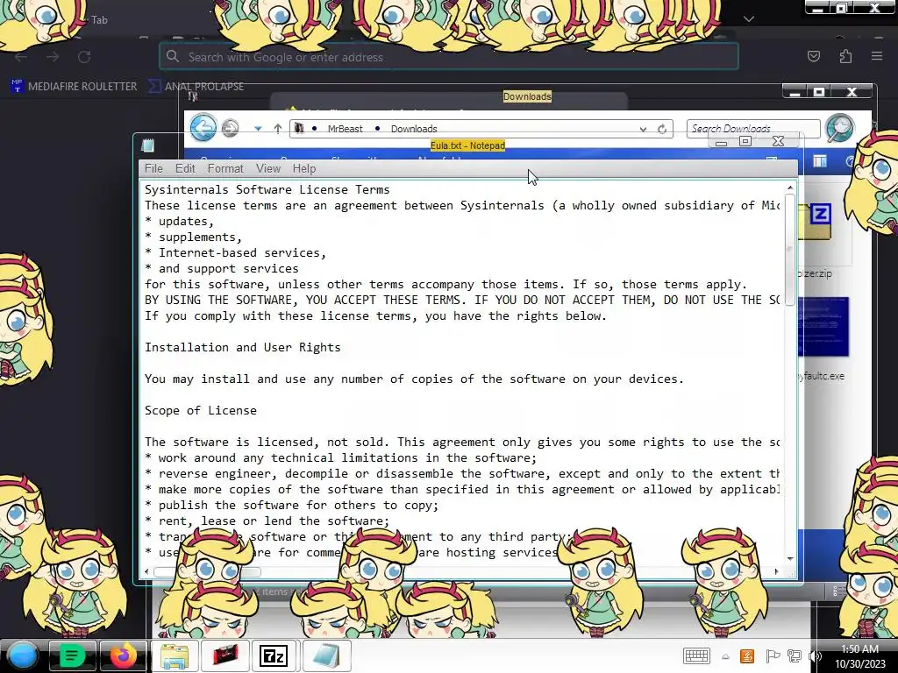Image resolution: width=898 pixels, height=673 pixels.
Task: Open the Notepad File menu
Action: 153,168
